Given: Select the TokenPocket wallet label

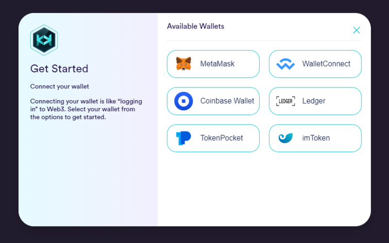Looking at the screenshot, I should point(222,138).
